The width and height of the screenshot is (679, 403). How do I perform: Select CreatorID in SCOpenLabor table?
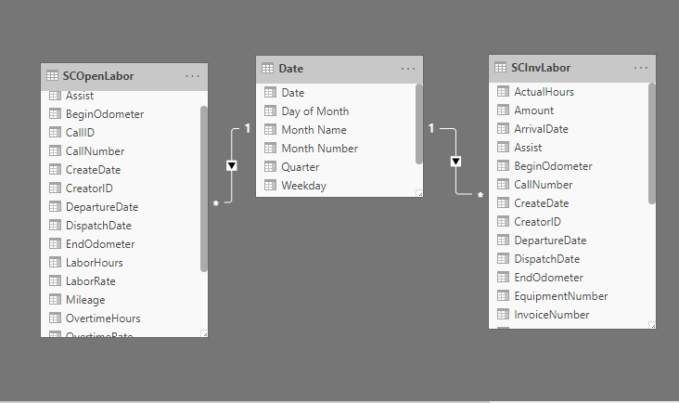pyautogui.click(x=89, y=188)
